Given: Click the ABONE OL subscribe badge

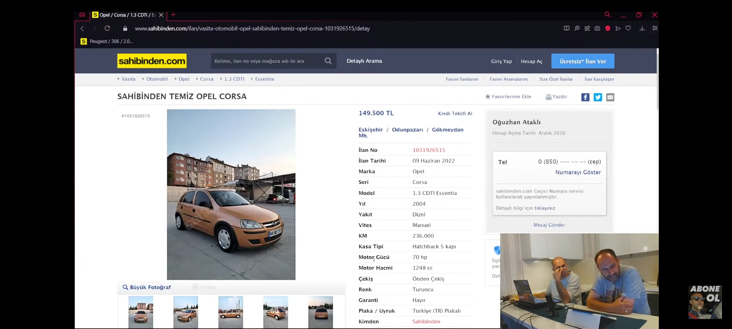Looking at the screenshot, I should click(x=705, y=302).
